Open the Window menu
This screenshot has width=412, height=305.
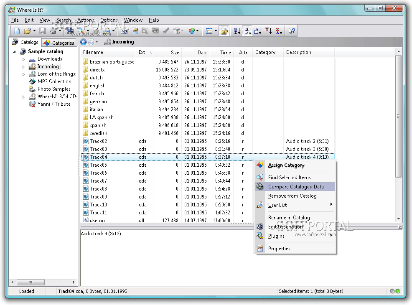tap(133, 20)
